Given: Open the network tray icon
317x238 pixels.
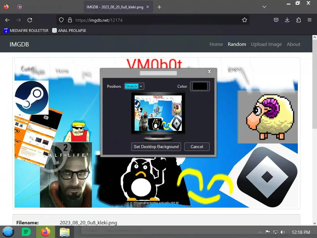Looking at the screenshot, I should (x=275, y=232).
